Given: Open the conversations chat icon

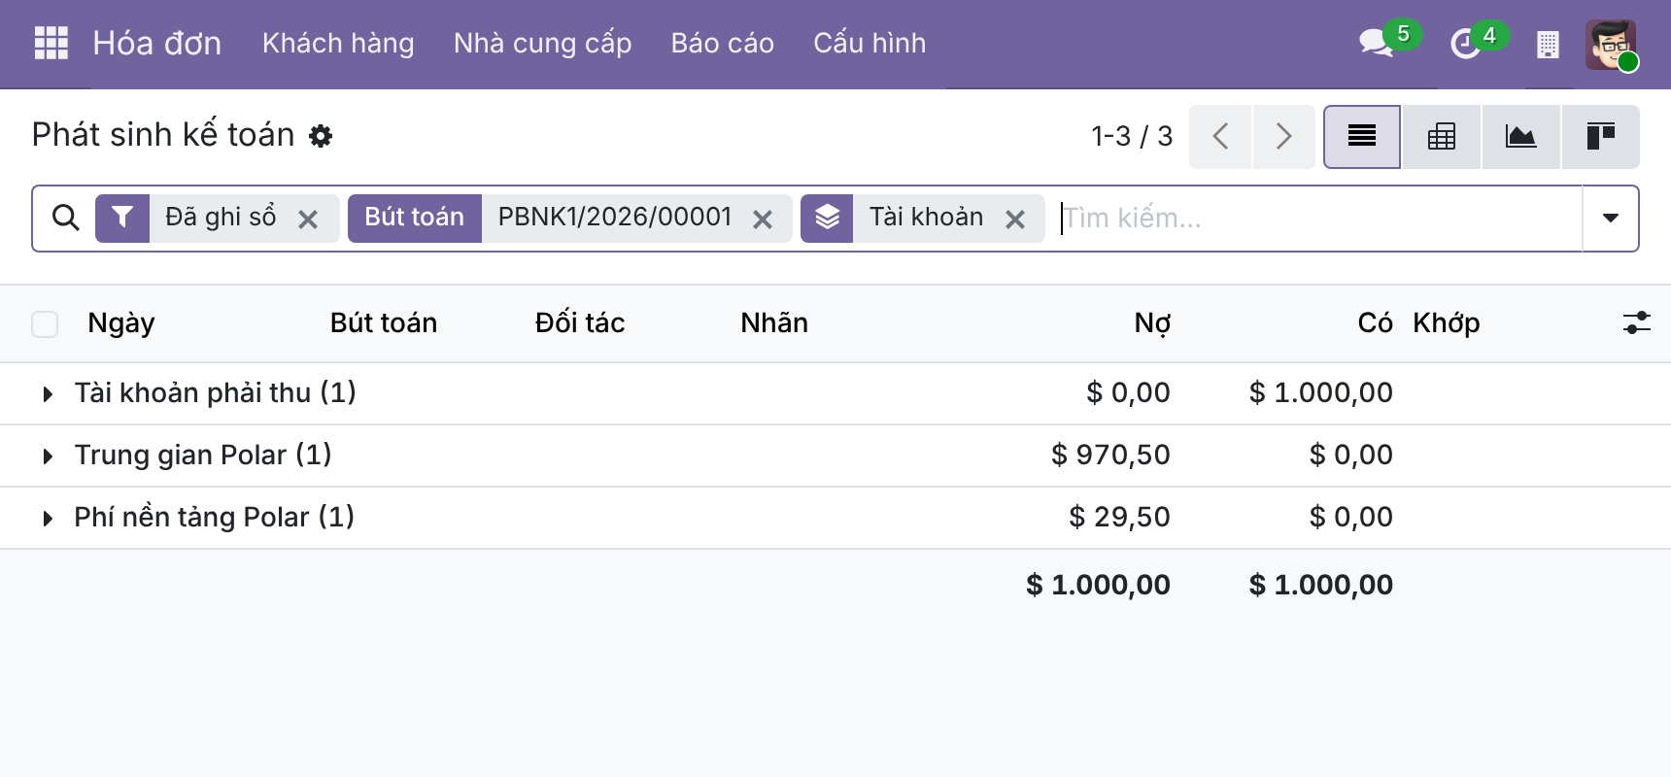Looking at the screenshot, I should [1376, 43].
